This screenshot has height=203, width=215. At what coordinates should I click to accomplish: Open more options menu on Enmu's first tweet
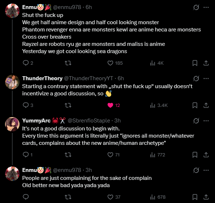[x=206, y=7]
